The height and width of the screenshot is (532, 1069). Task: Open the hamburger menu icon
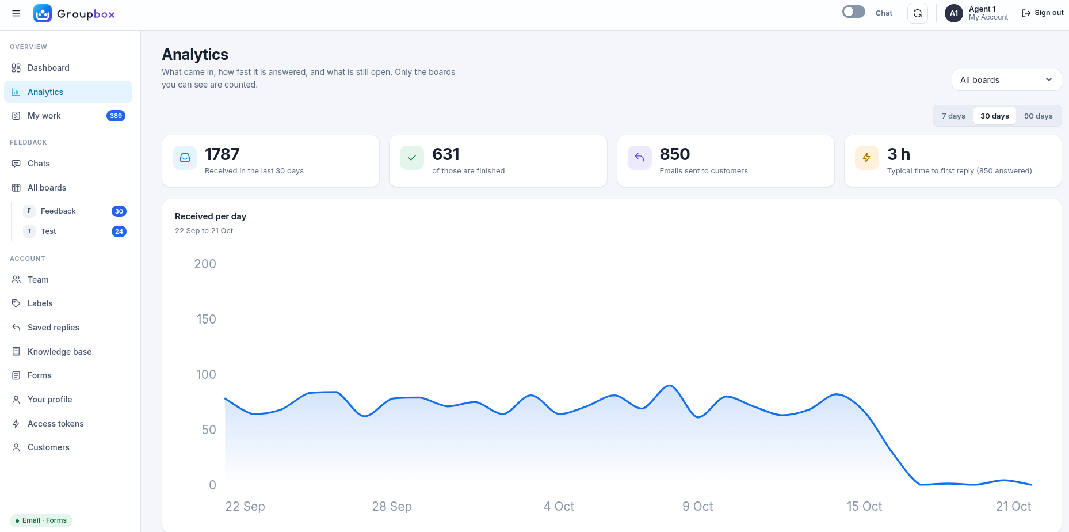[16, 13]
